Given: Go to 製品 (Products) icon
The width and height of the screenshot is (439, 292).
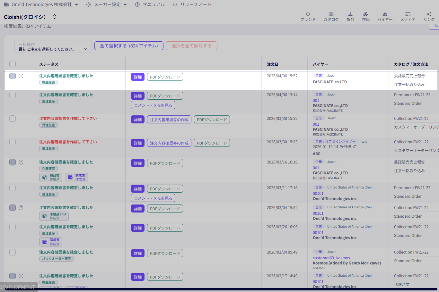Looking at the screenshot, I should tap(350, 17).
